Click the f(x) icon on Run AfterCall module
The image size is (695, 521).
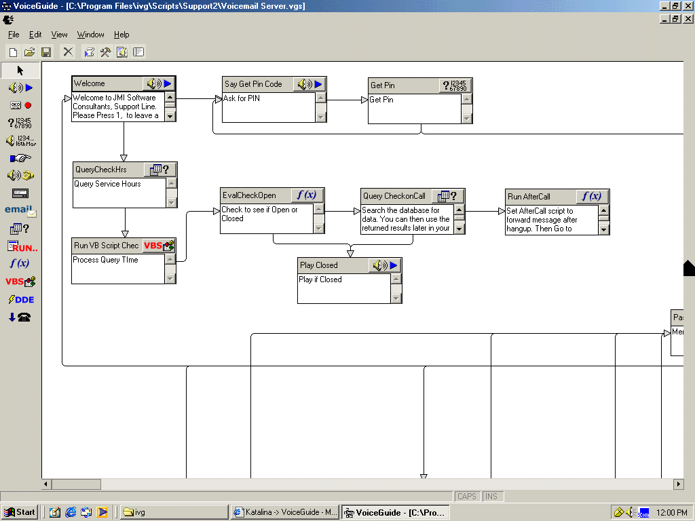click(592, 196)
